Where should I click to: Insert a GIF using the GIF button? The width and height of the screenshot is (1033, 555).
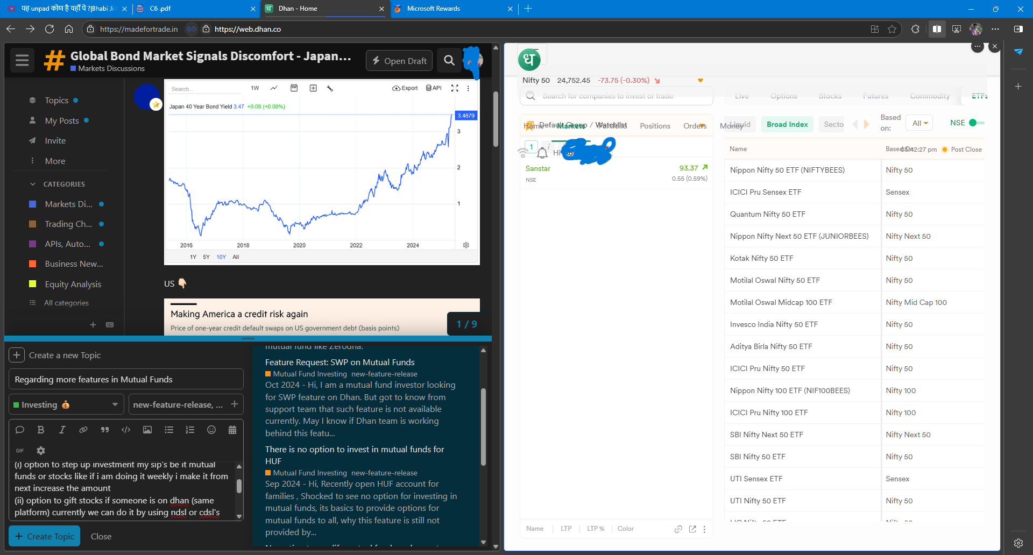pos(20,451)
